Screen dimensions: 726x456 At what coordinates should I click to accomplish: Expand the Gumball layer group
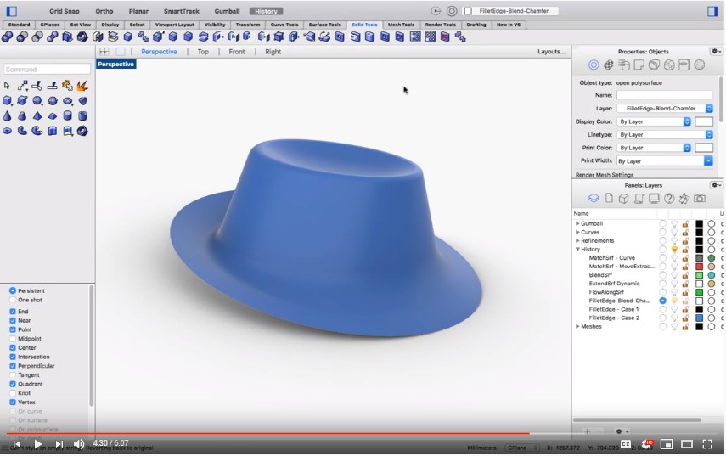[577, 223]
